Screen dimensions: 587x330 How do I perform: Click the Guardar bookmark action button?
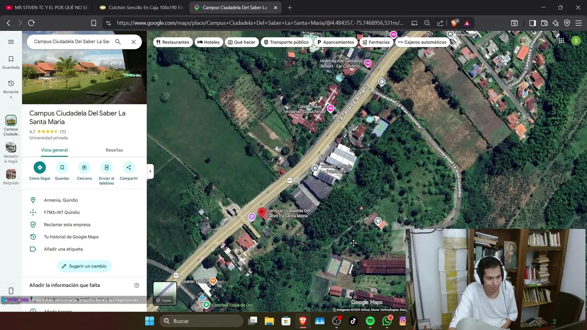point(62,167)
